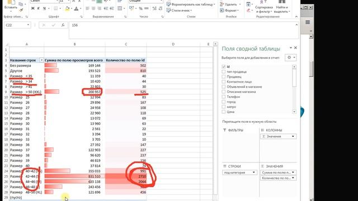Click field list scroll down arrow

click(294, 112)
